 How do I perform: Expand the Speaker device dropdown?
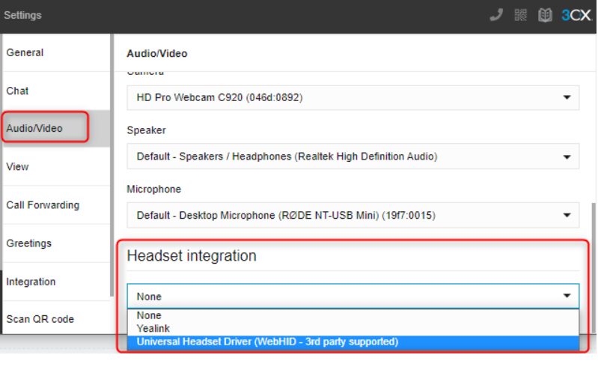click(x=353, y=157)
